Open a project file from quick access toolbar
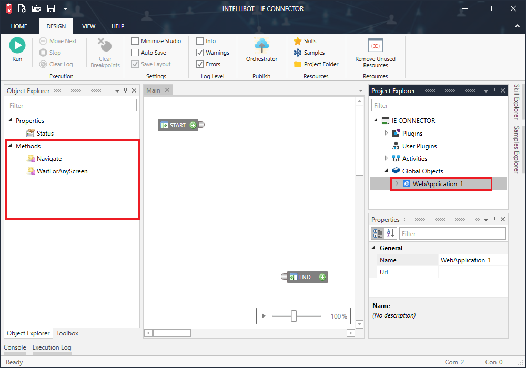This screenshot has height=368, width=526. (36, 8)
